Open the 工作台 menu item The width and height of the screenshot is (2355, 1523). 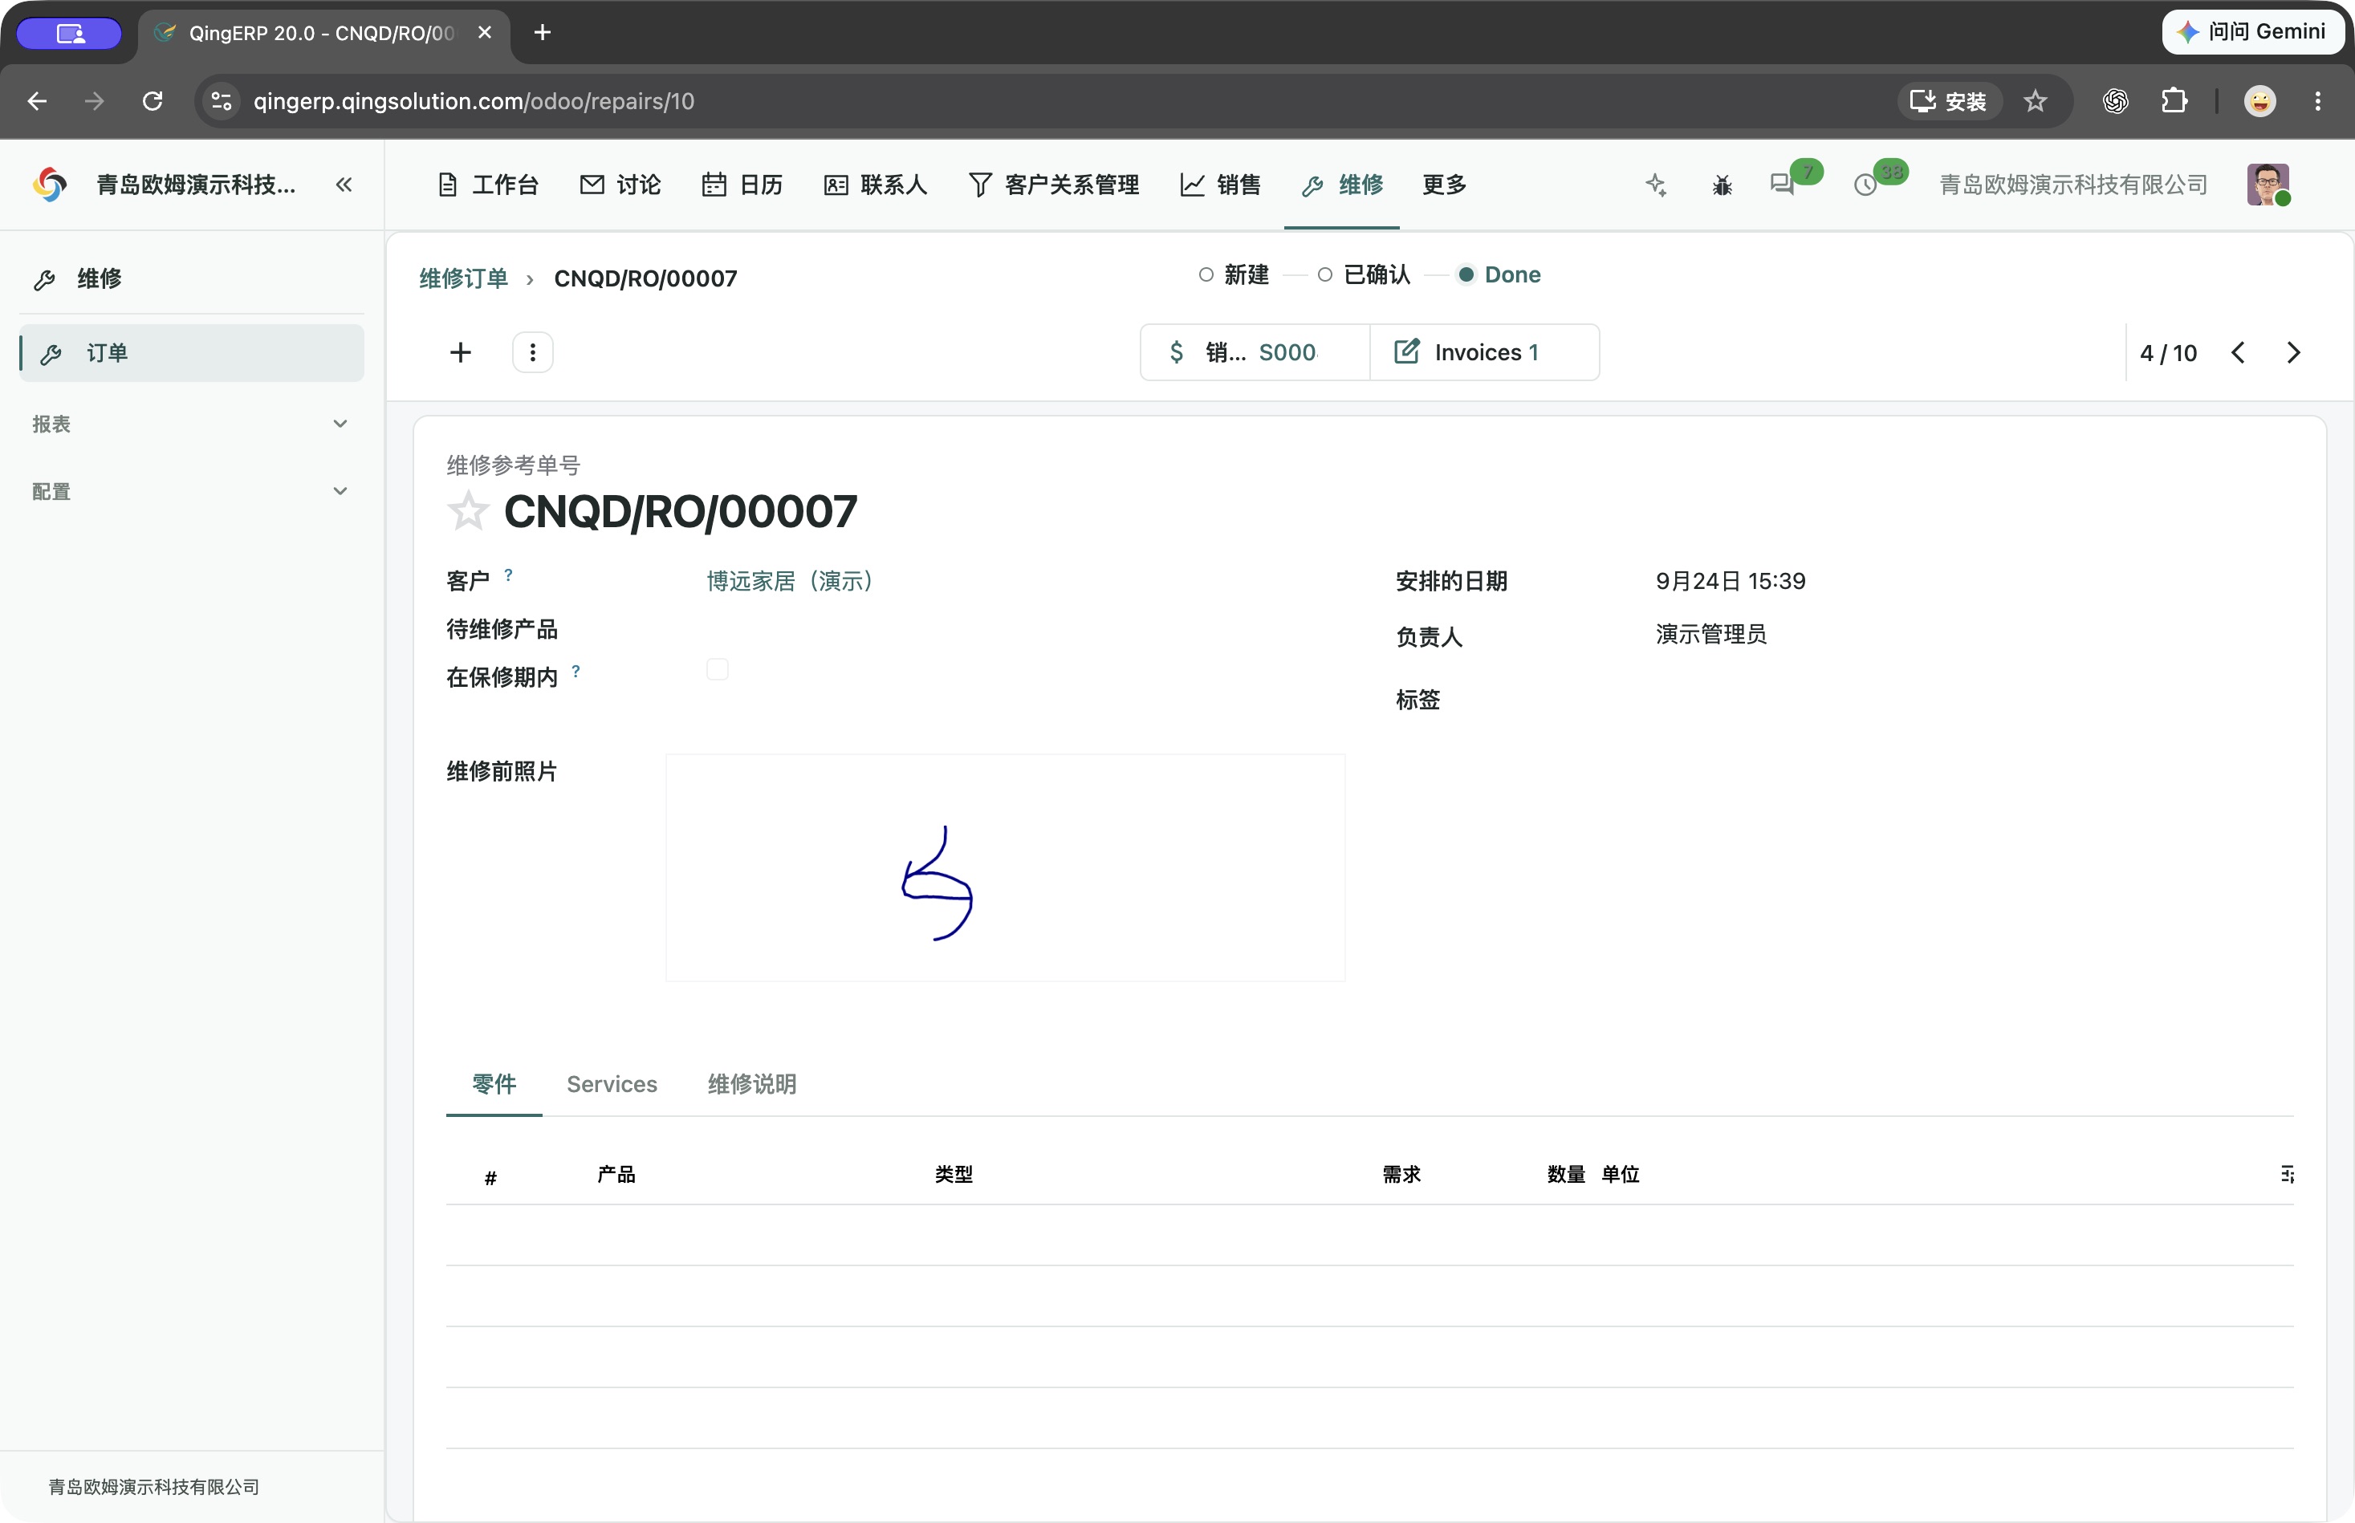(488, 185)
